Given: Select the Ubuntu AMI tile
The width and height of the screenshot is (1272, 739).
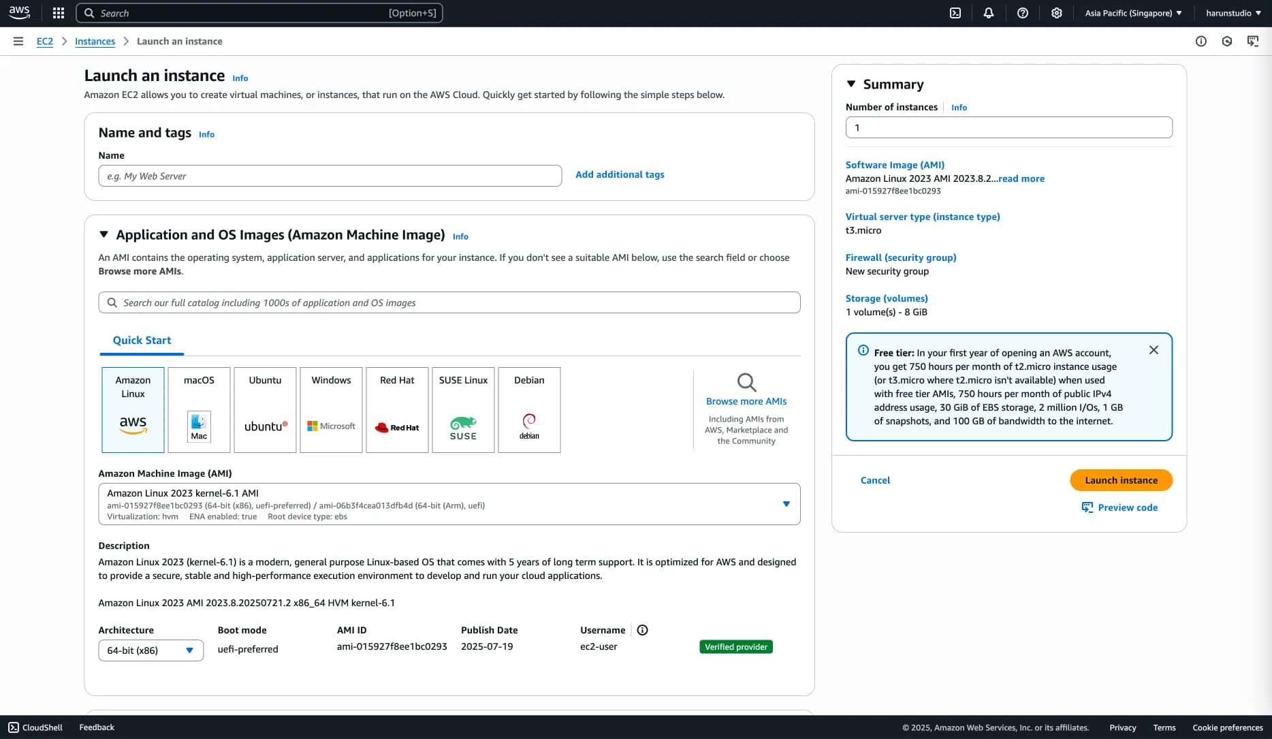Looking at the screenshot, I should [x=265, y=409].
